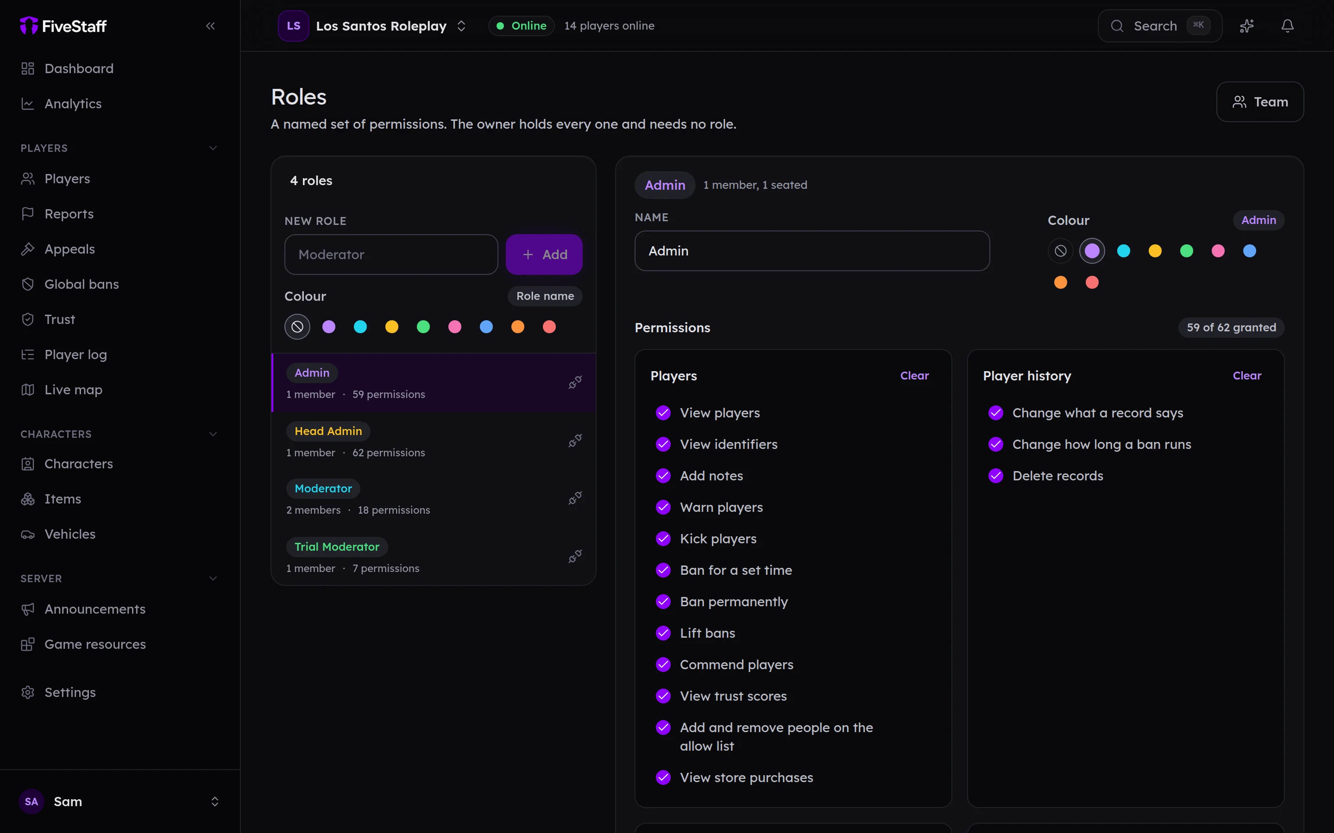Open the Search box in the top bar
Screen dimensions: 1334x833
pos(1160,26)
